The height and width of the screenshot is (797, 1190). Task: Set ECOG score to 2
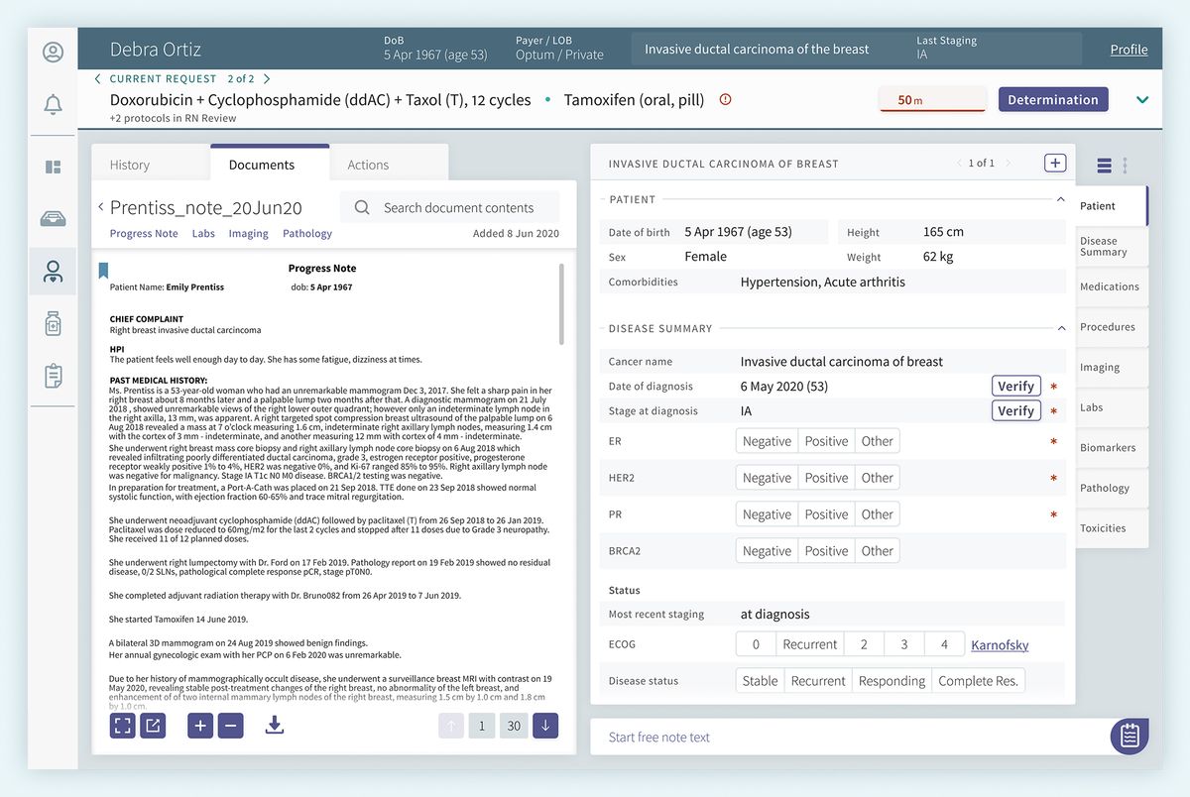point(863,643)
